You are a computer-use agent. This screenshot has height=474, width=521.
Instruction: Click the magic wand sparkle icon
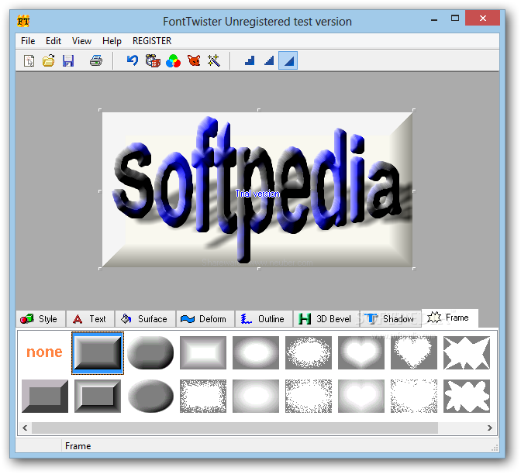click(x=214, y=60)
